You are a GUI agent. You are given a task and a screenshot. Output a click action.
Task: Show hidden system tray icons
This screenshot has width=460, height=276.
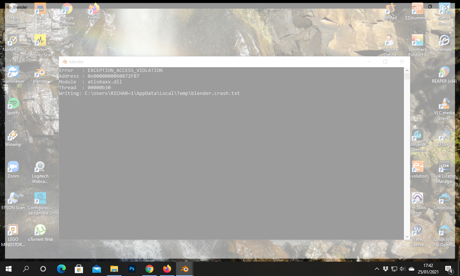click(377, 269)
